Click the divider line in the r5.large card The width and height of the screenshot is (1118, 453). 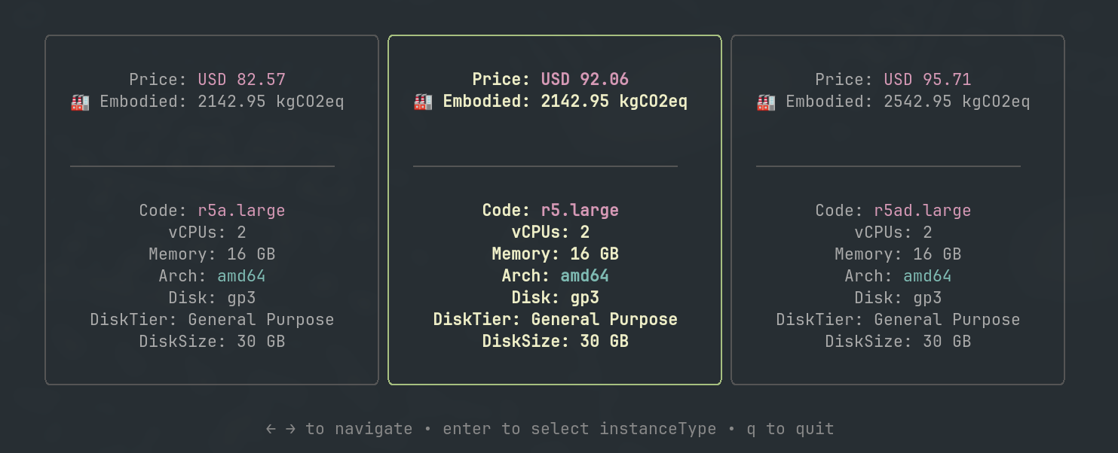tap(544, 167)
